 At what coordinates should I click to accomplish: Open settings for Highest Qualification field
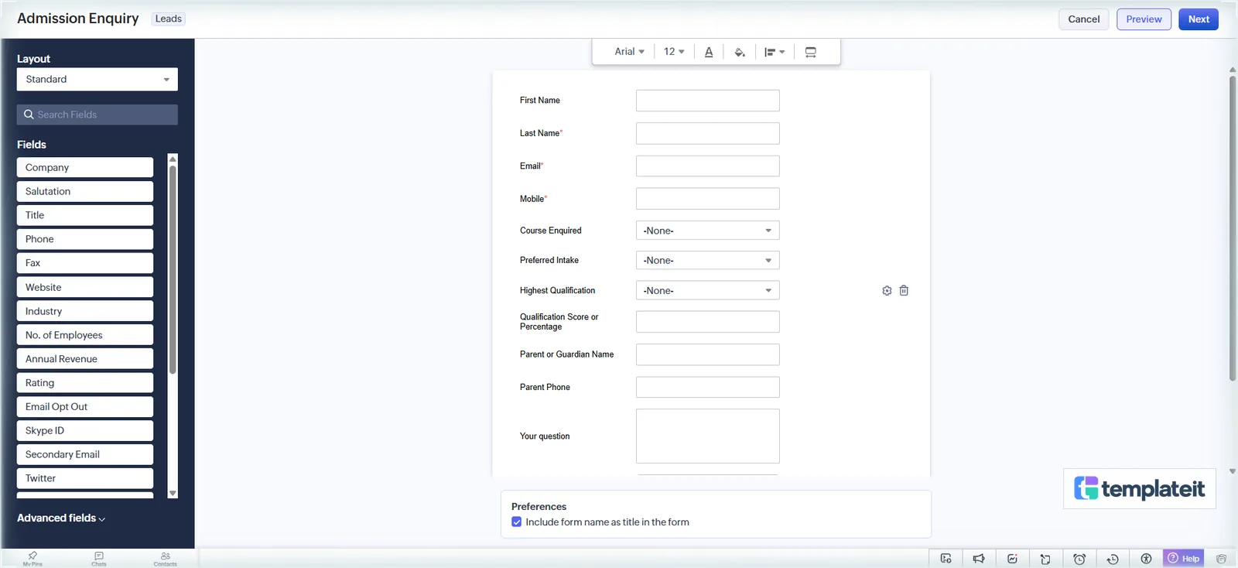point(887,291)
